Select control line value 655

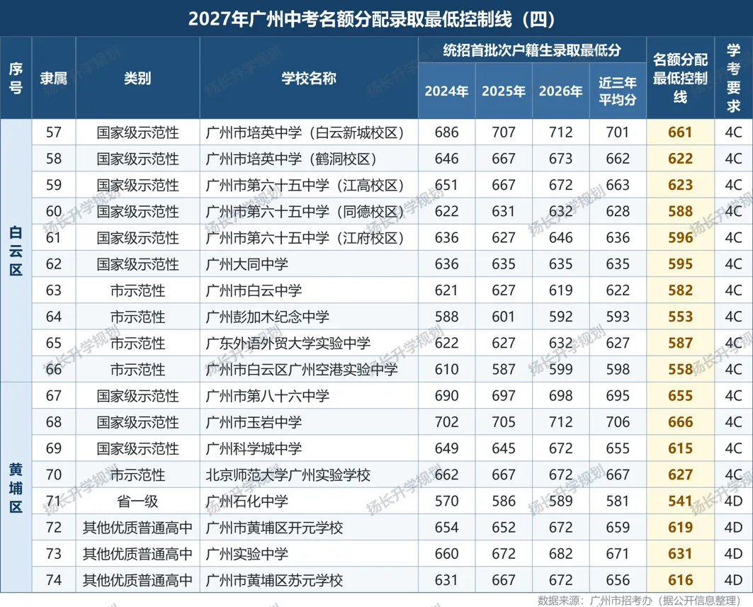click(x=680, y=396)
